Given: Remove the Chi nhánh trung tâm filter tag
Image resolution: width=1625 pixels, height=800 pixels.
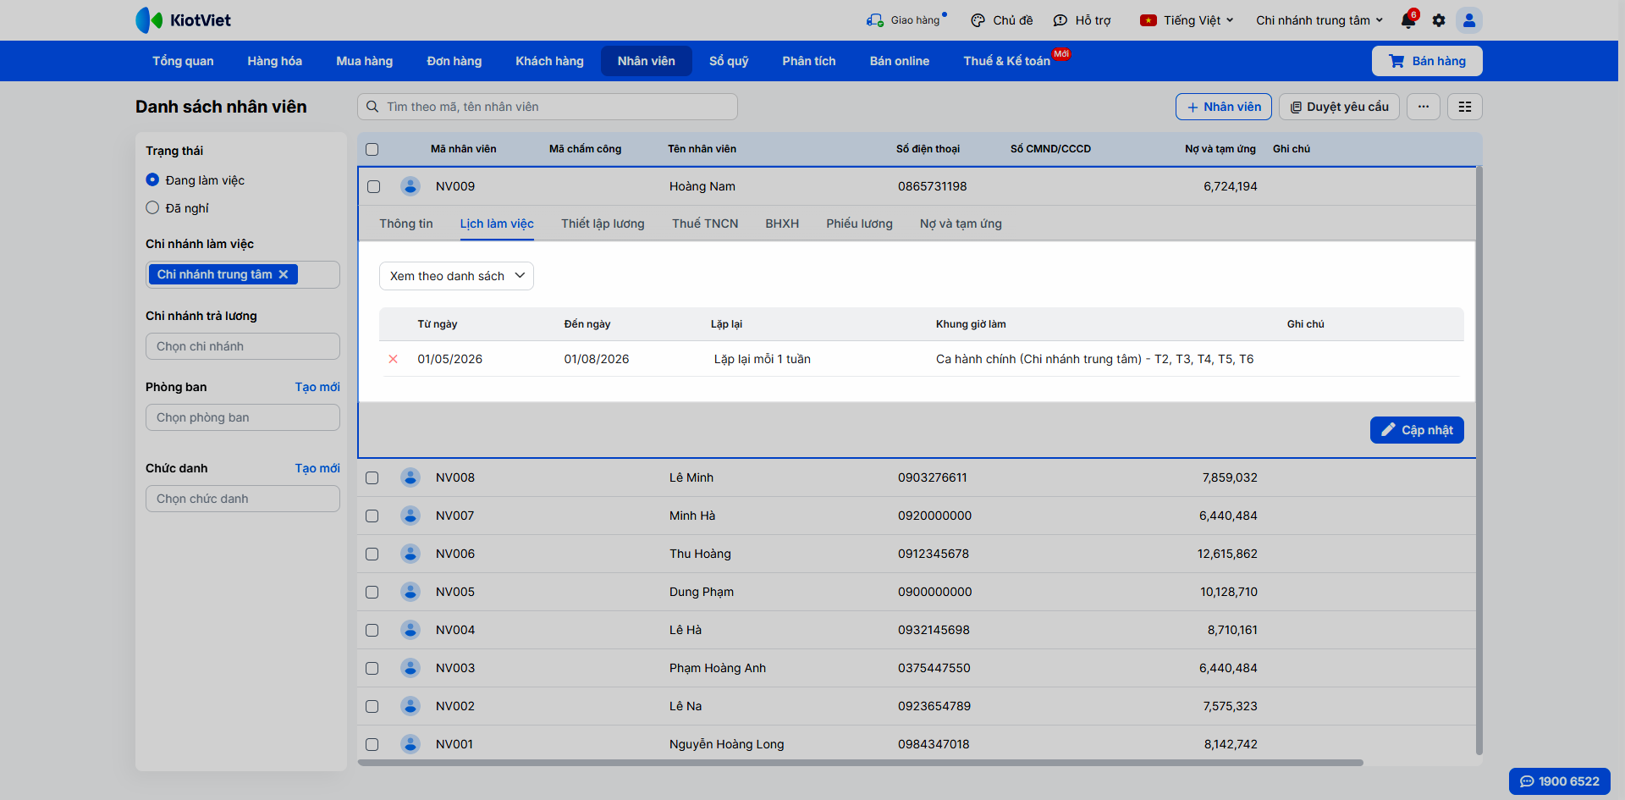Looking at the screenshot, I should (284, 274).
